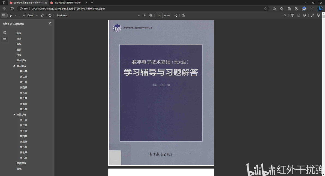
Task: Collapse the 第三部分 outline section
Action: point(14,114)
